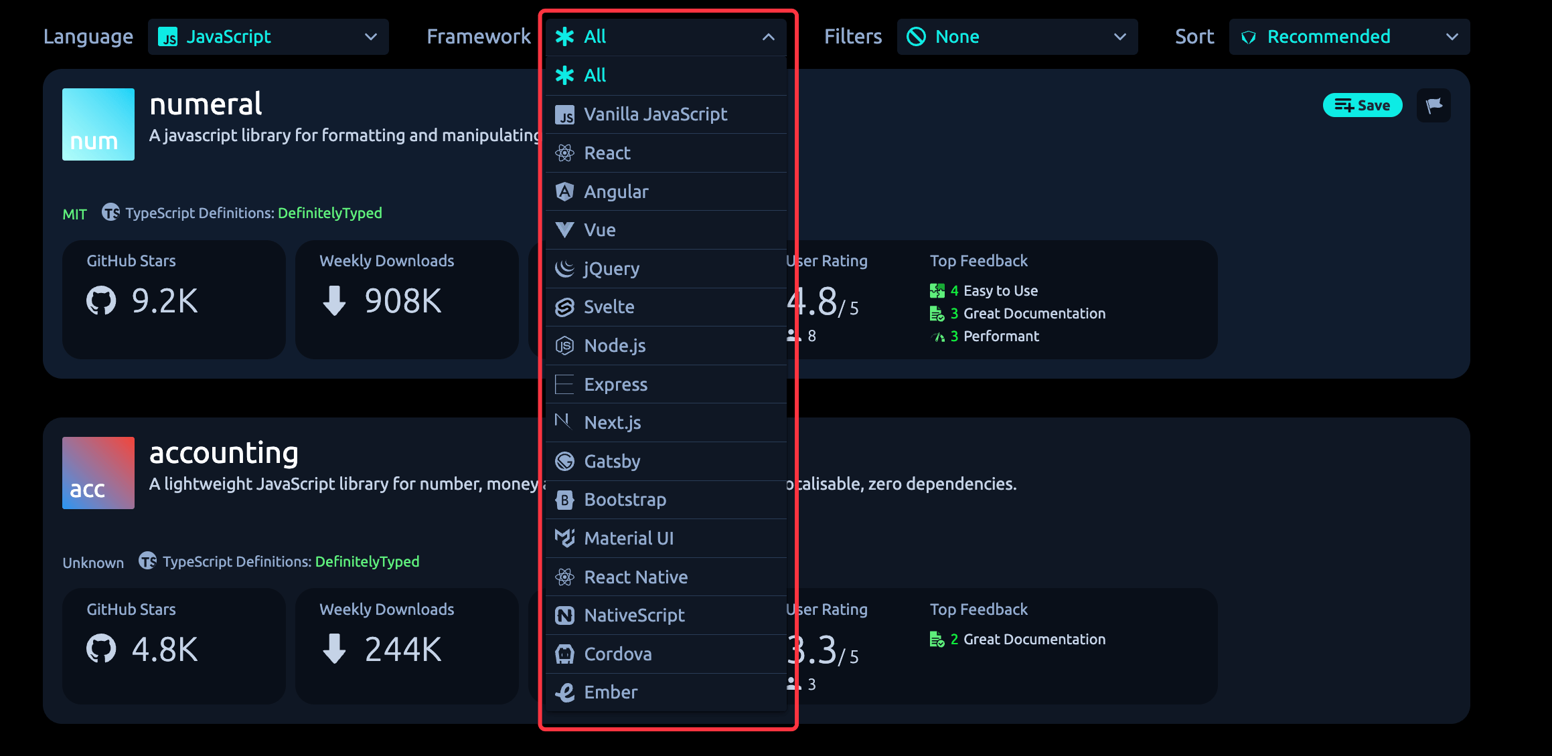The width and height of the screenshot is (1552, 756).
Task: Click the flag report icon for numeral
Action: (x=1433, y=105)
